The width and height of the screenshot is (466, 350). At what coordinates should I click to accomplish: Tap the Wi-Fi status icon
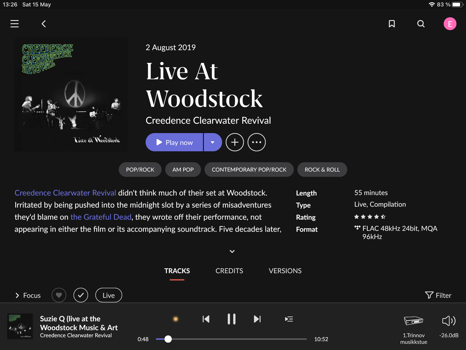tap(431, 5)
